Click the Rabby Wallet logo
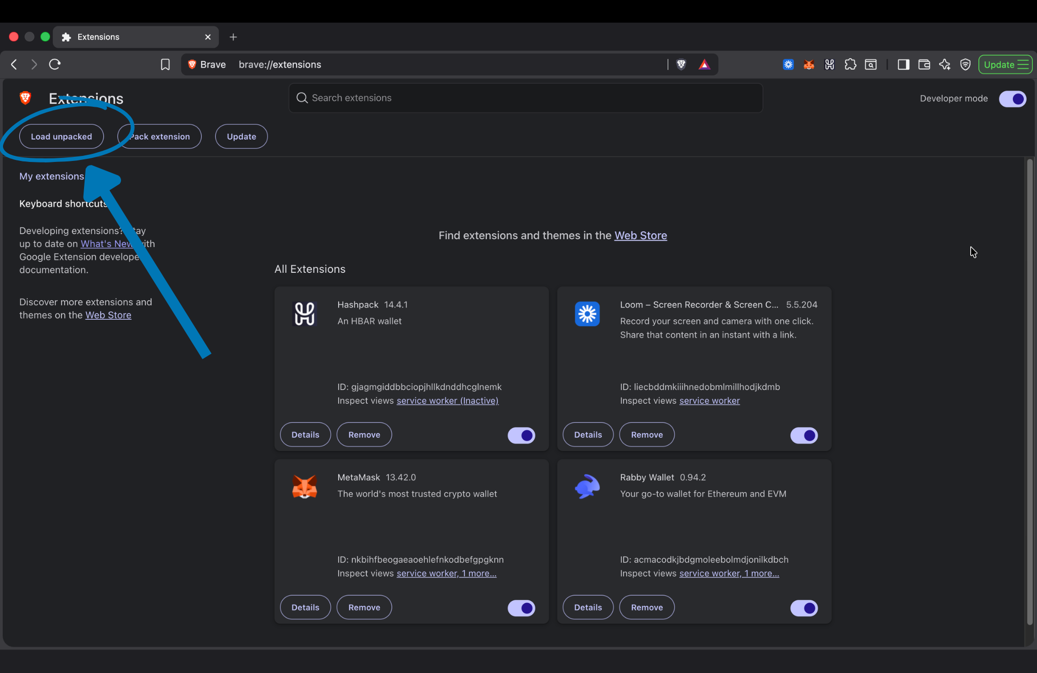Viewport: 1037px width, 673px height. [587, 486]
